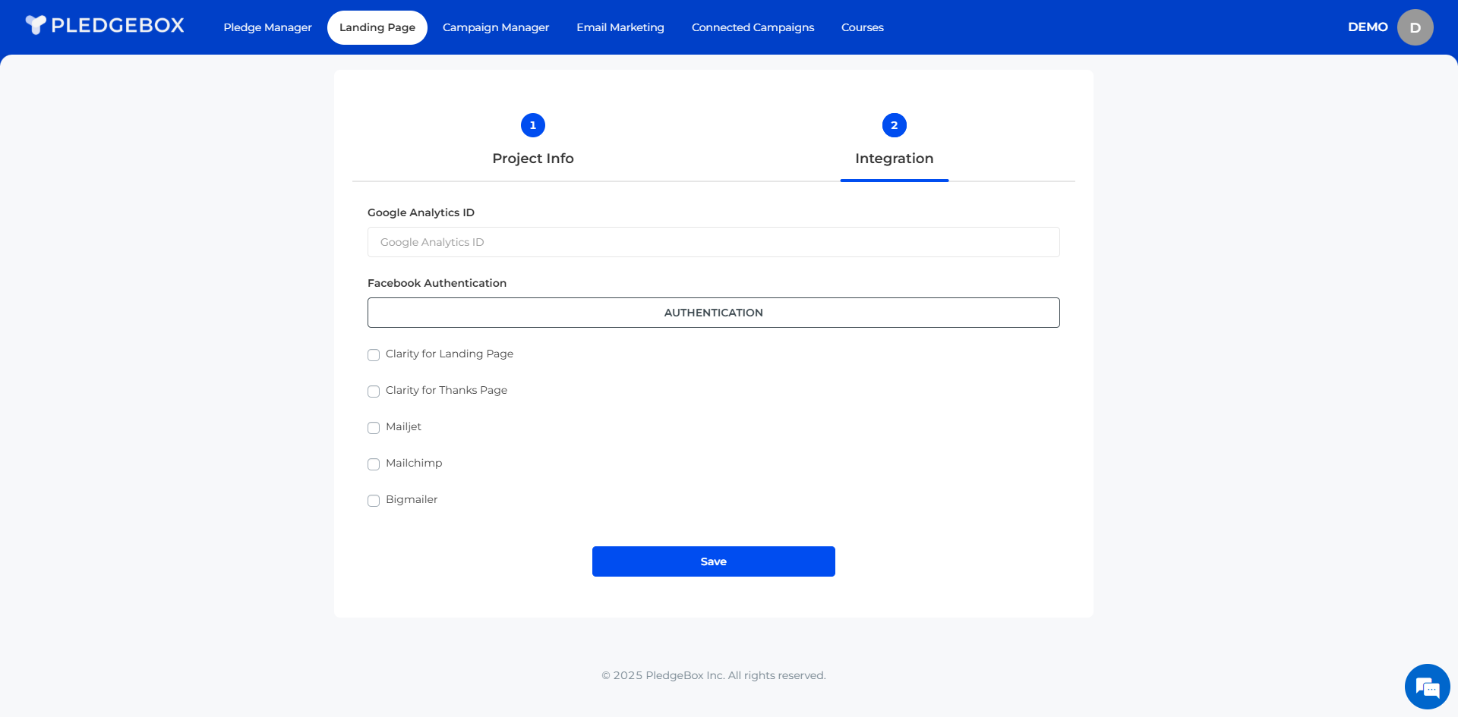Click the Facebook Authentication label
Image resolution: width=1458 pixels, height=717 pixels.
click(437, 283)
